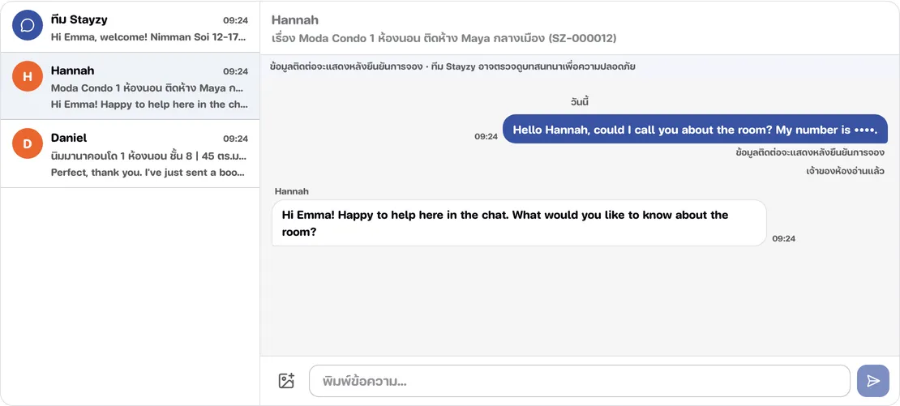Open the Daniel conversation
The height and width of the screenshot is (406, 900).
tap(131, 154)
